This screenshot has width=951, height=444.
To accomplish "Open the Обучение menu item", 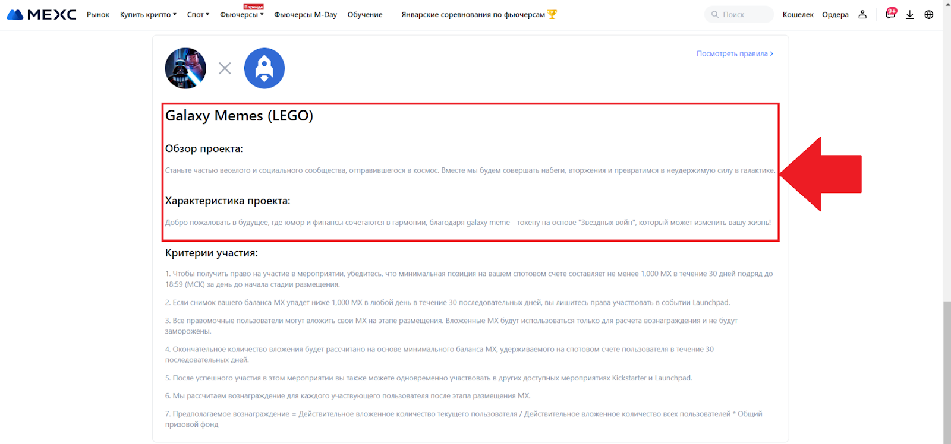I will pyautogui.click(x=365, y=15).
